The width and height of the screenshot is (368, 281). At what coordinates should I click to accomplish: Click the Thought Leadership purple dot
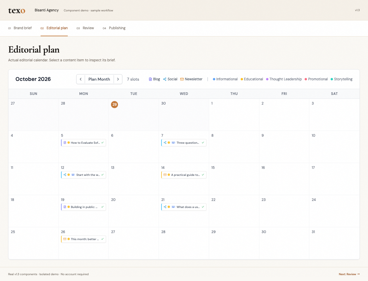(x=267, y=79)
